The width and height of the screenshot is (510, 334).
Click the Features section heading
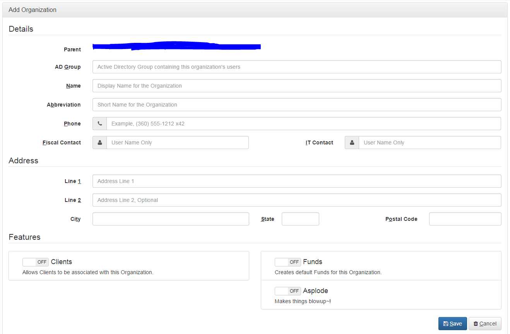[x=24, y=237]
